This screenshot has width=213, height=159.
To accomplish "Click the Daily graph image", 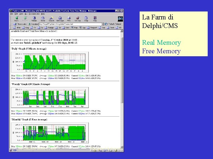I will point(50,62).
